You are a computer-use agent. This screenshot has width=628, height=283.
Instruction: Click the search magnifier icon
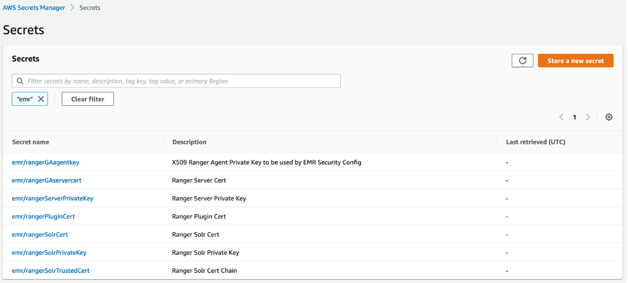click(x=21, y=81)
